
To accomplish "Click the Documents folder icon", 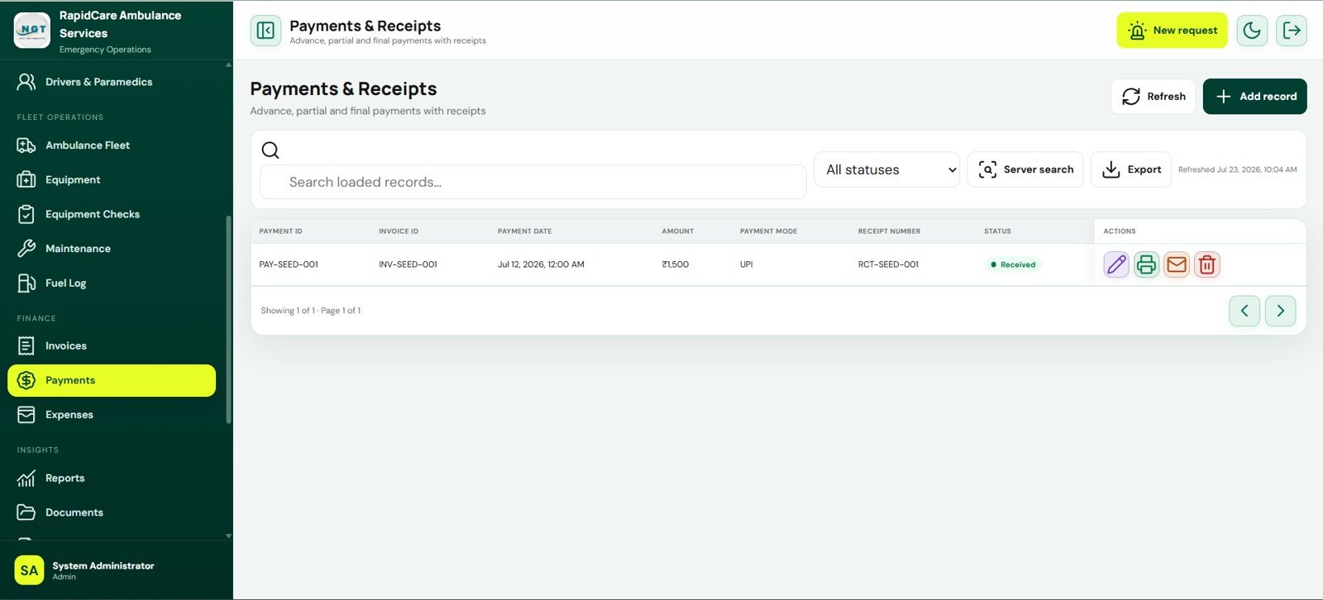I will point(26,512).
